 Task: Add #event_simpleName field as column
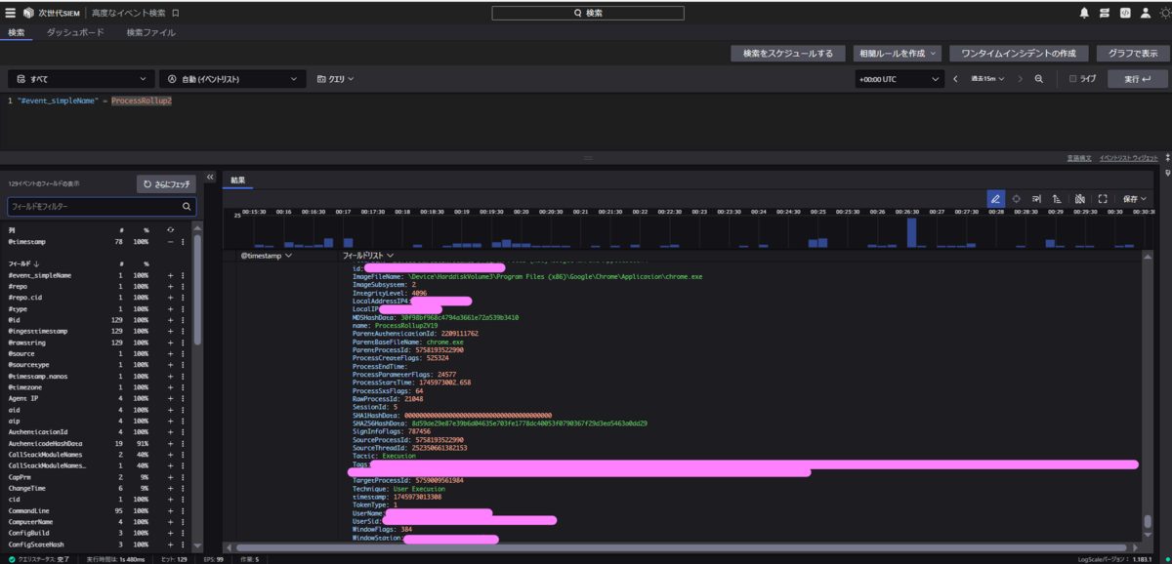(171, 275)
